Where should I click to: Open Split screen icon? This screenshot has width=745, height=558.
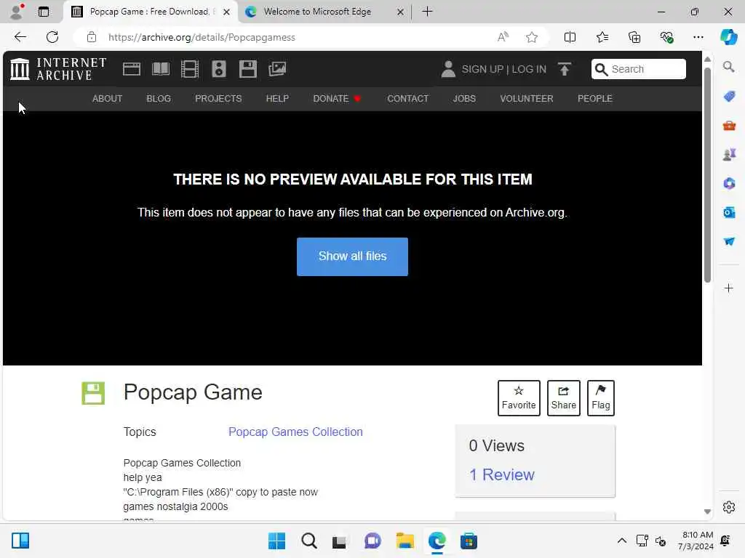[570, 37]
